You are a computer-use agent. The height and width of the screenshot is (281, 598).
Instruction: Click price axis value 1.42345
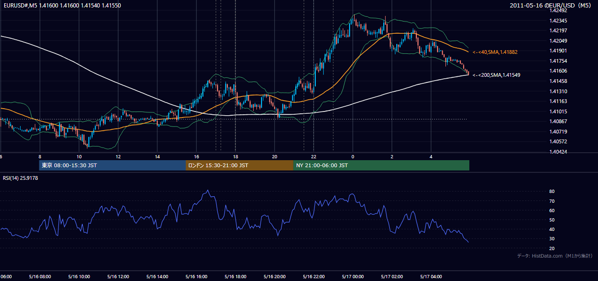tap(558, 21)
